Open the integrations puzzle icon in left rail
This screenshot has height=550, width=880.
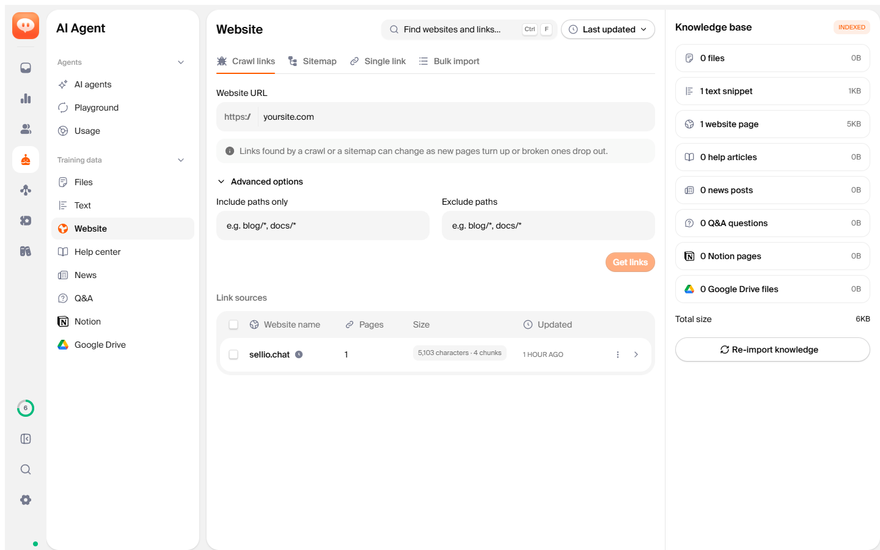26,221
